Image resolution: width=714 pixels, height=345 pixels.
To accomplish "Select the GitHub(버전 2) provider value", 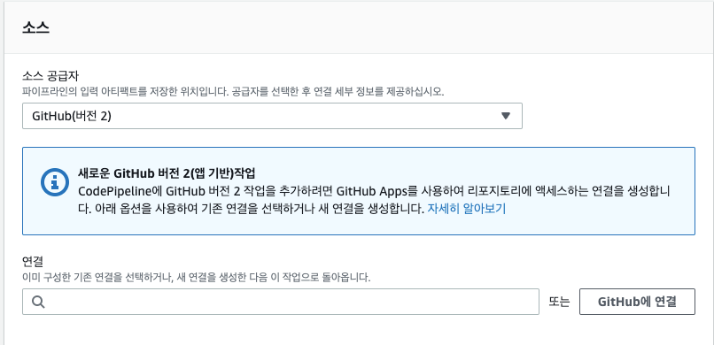I will [72, 116].
